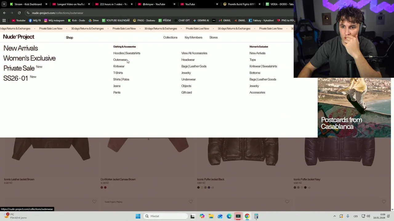Open the GMAIL bookmark
This screenshot has width=394, height=221.
[x=225, y=21]
